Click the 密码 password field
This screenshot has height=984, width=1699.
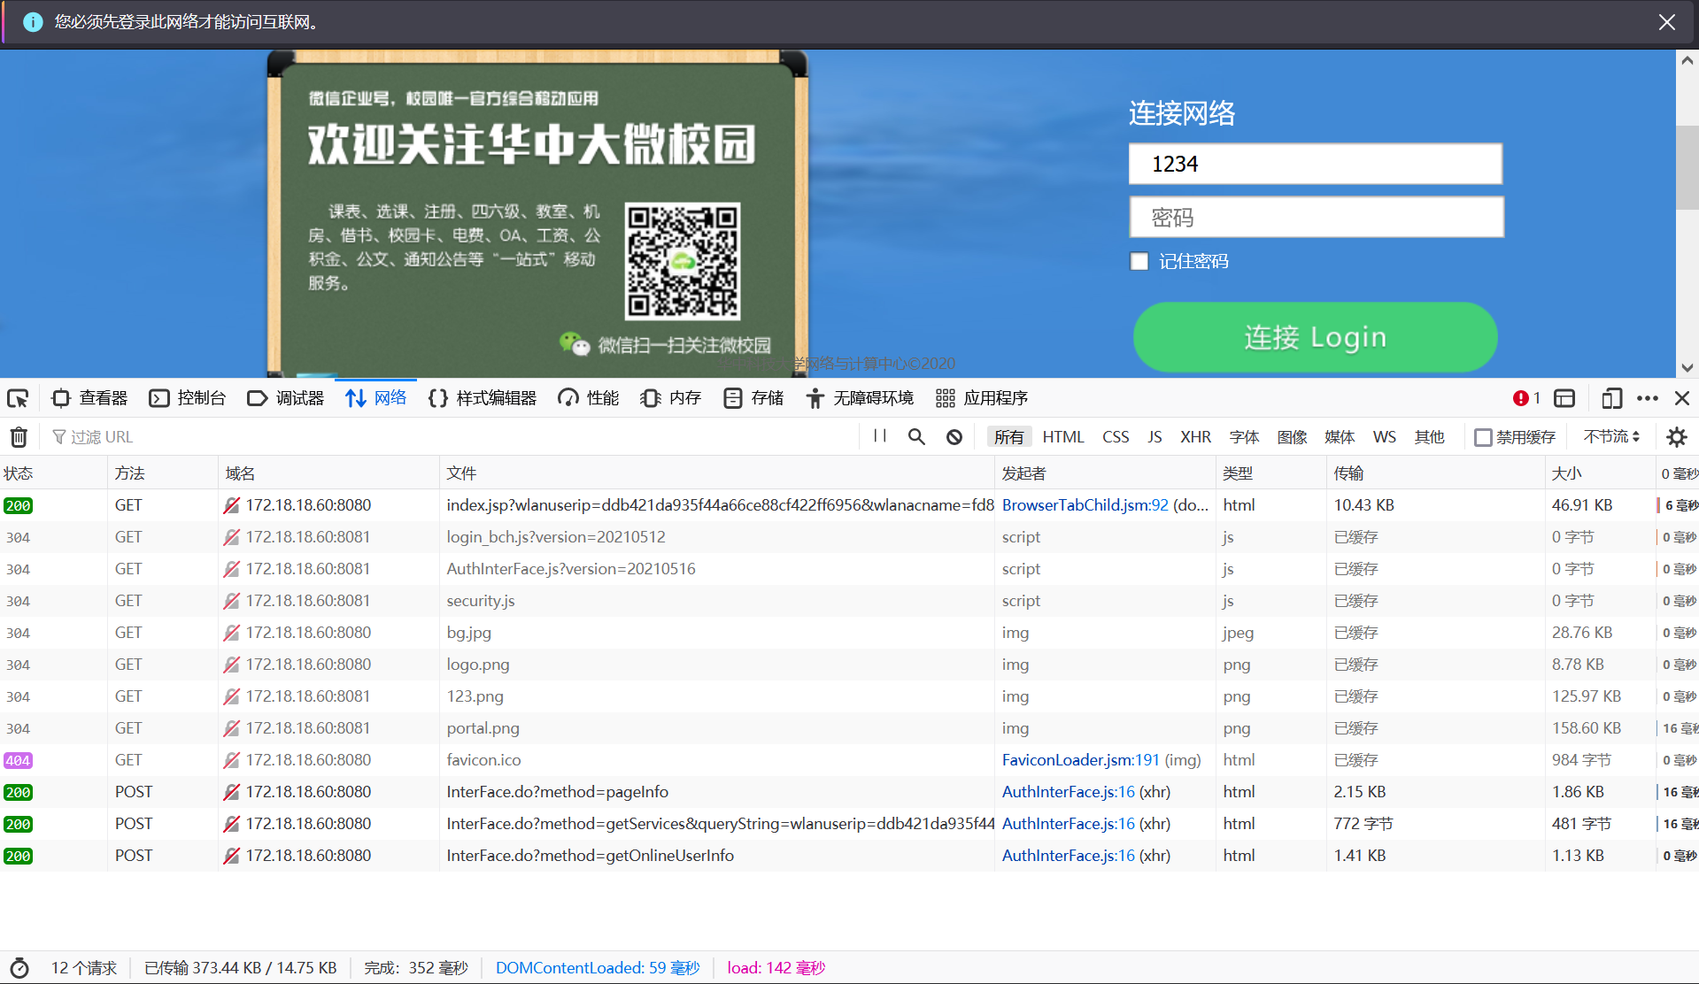(x=1316, y=217)
